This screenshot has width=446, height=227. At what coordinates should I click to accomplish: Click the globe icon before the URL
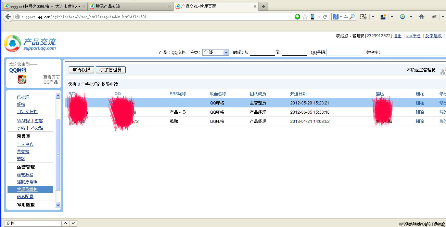17,17
